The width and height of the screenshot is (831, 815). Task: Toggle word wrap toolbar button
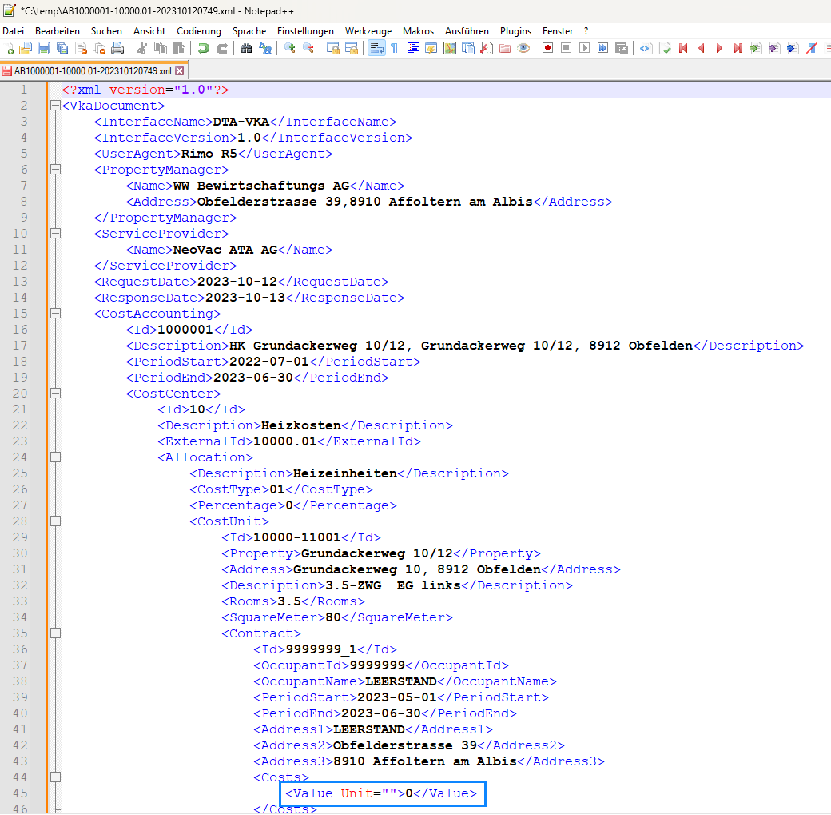(376, 49)
